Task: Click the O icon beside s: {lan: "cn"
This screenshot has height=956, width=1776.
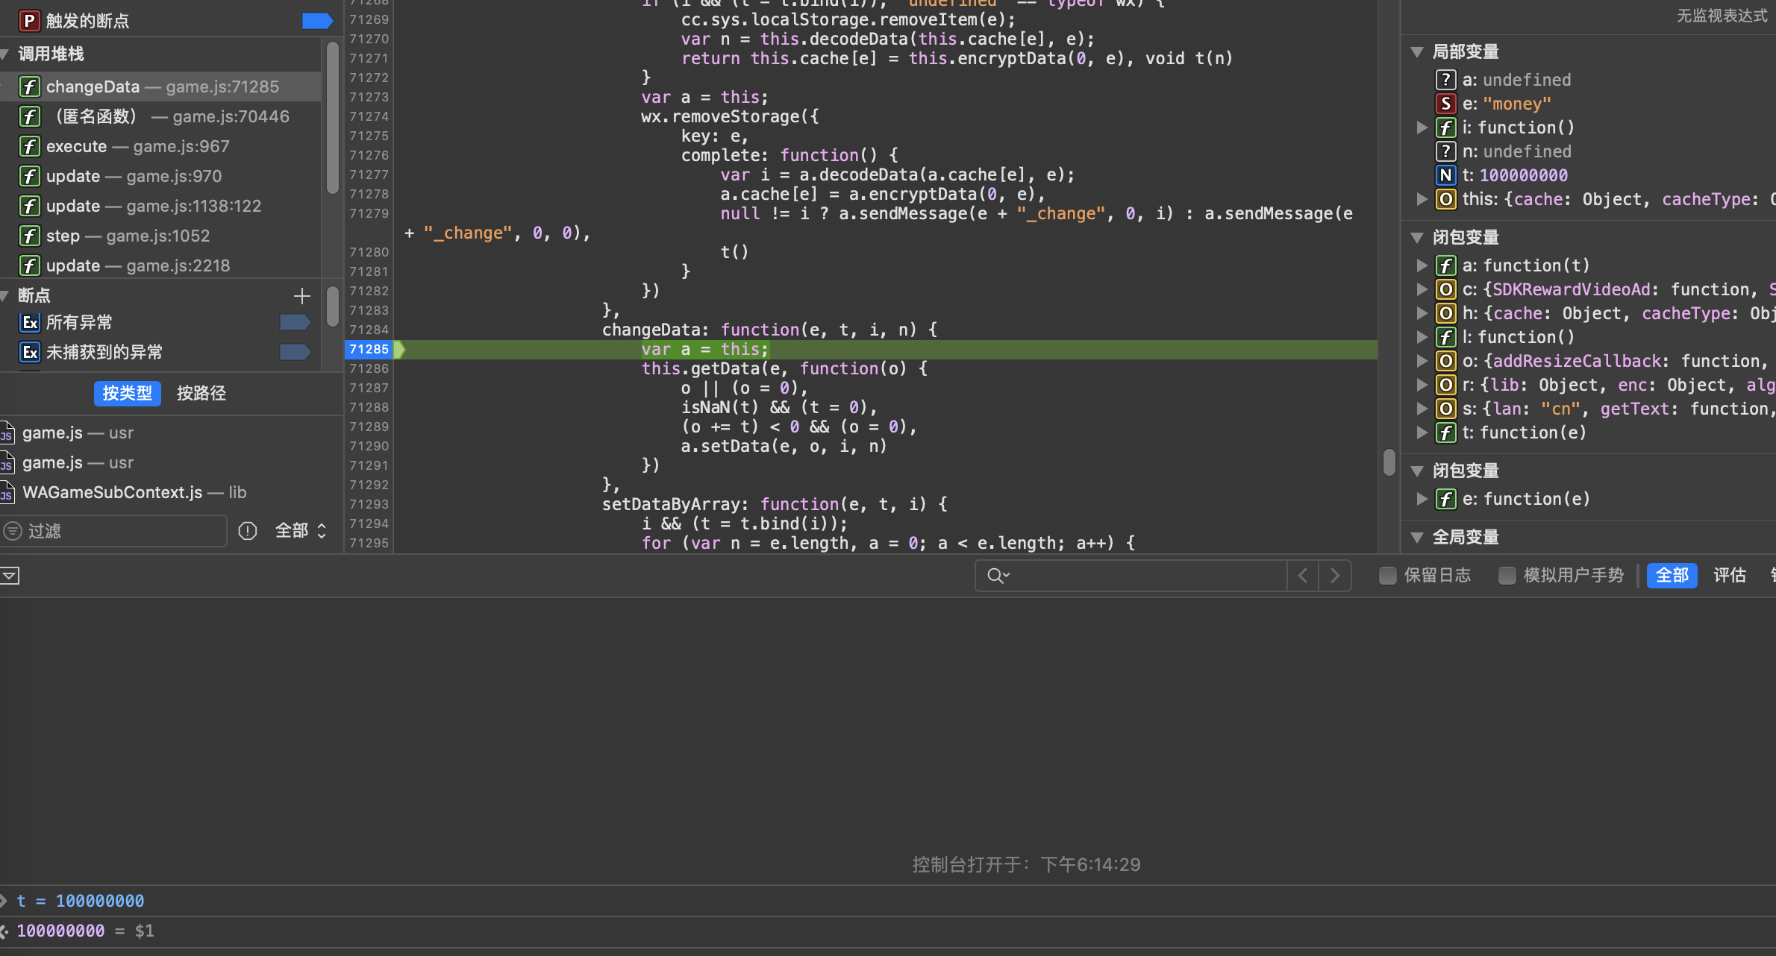Action: pyautogui.click(x=1445, y=409)
